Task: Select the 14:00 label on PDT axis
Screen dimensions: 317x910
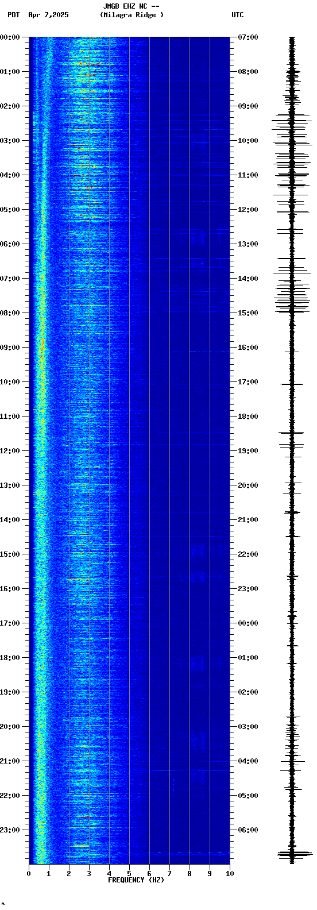Action: click(x=10, y=520)
